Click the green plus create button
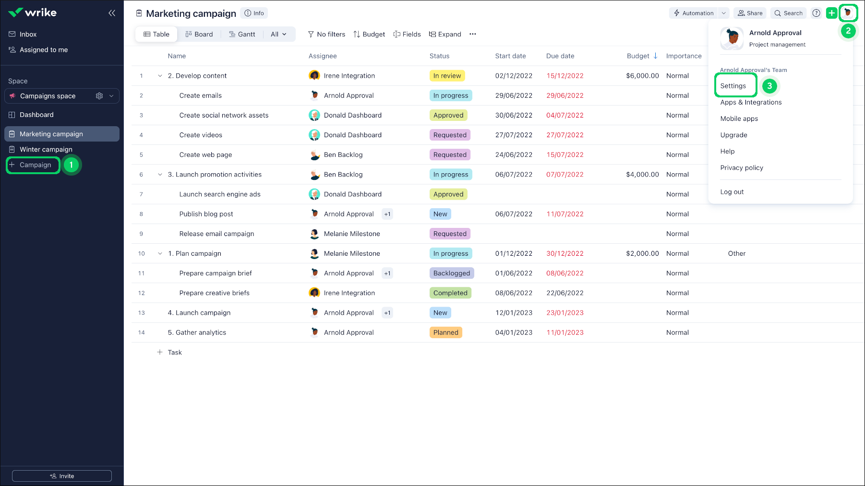Viewport: 865px width, 486px height. (x=831, y=13)
